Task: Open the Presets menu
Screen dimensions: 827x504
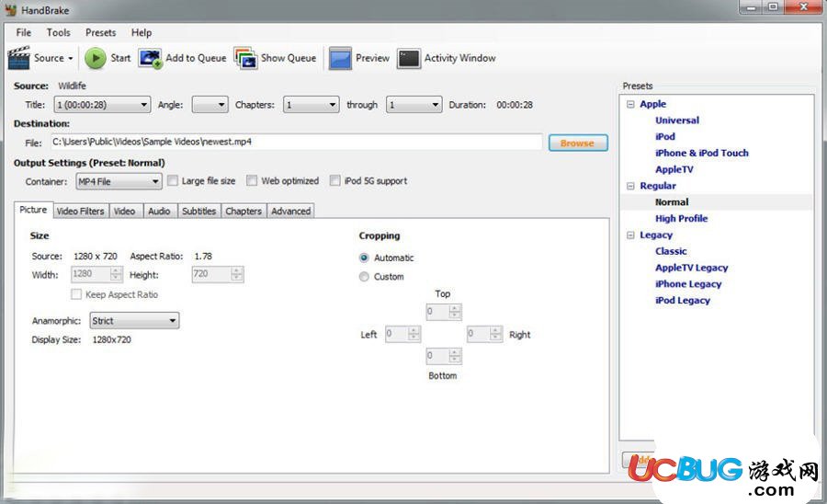Action: click(x=101, y=33)
